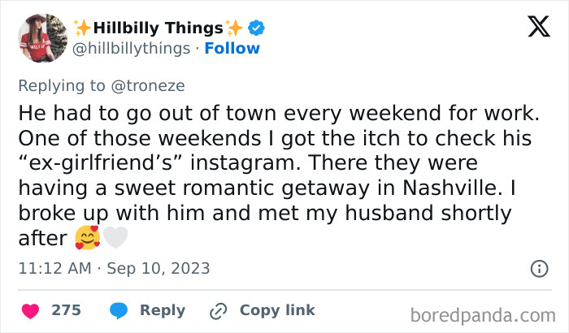Like the tweet with the heart icon

coord(30,310)
